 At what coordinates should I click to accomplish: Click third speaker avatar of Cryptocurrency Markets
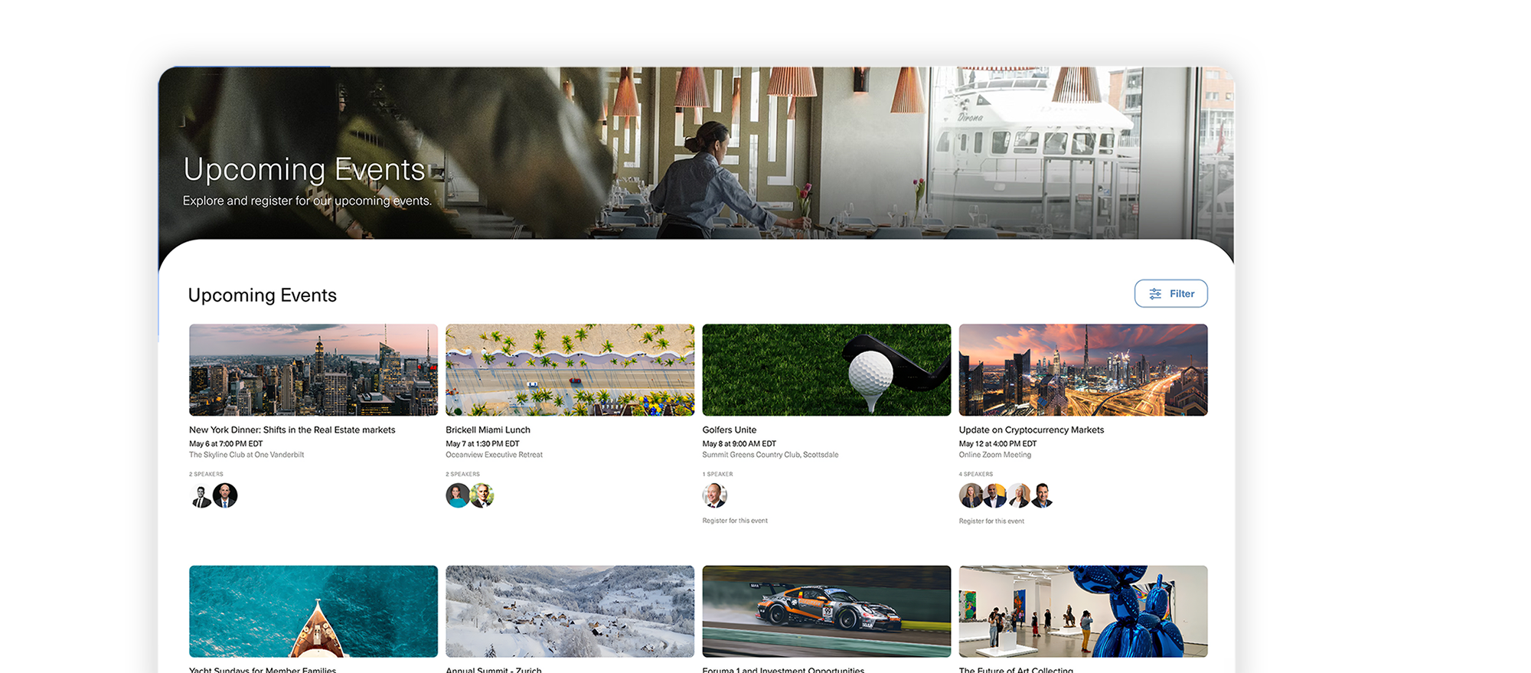[1018, 495]
